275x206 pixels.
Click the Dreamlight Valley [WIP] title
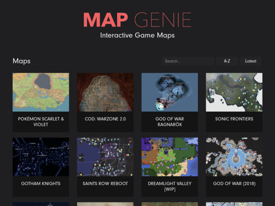click(x=170, y=186)
